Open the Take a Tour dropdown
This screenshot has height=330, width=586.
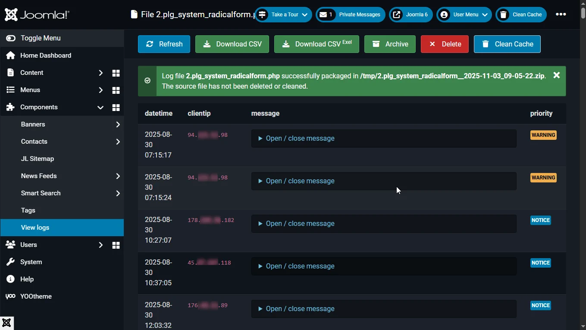pyautogui.click(x=283, y=15)
